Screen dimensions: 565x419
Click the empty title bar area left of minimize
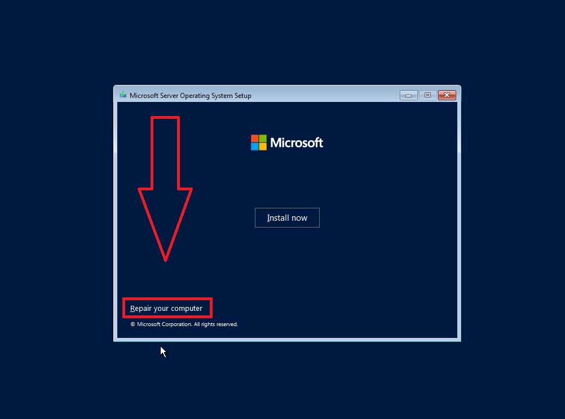pos(324,95)
